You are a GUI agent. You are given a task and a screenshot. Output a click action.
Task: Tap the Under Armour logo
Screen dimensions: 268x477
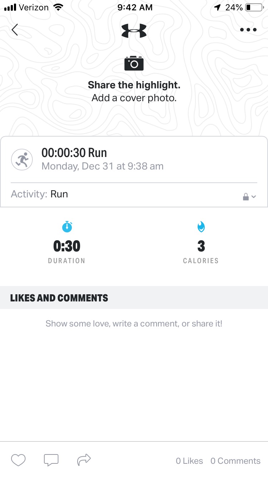pos(134,30)
